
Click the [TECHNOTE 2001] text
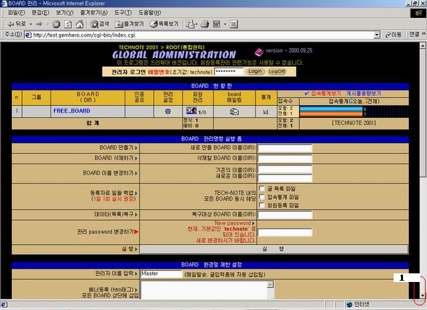(x=354, y=123)
